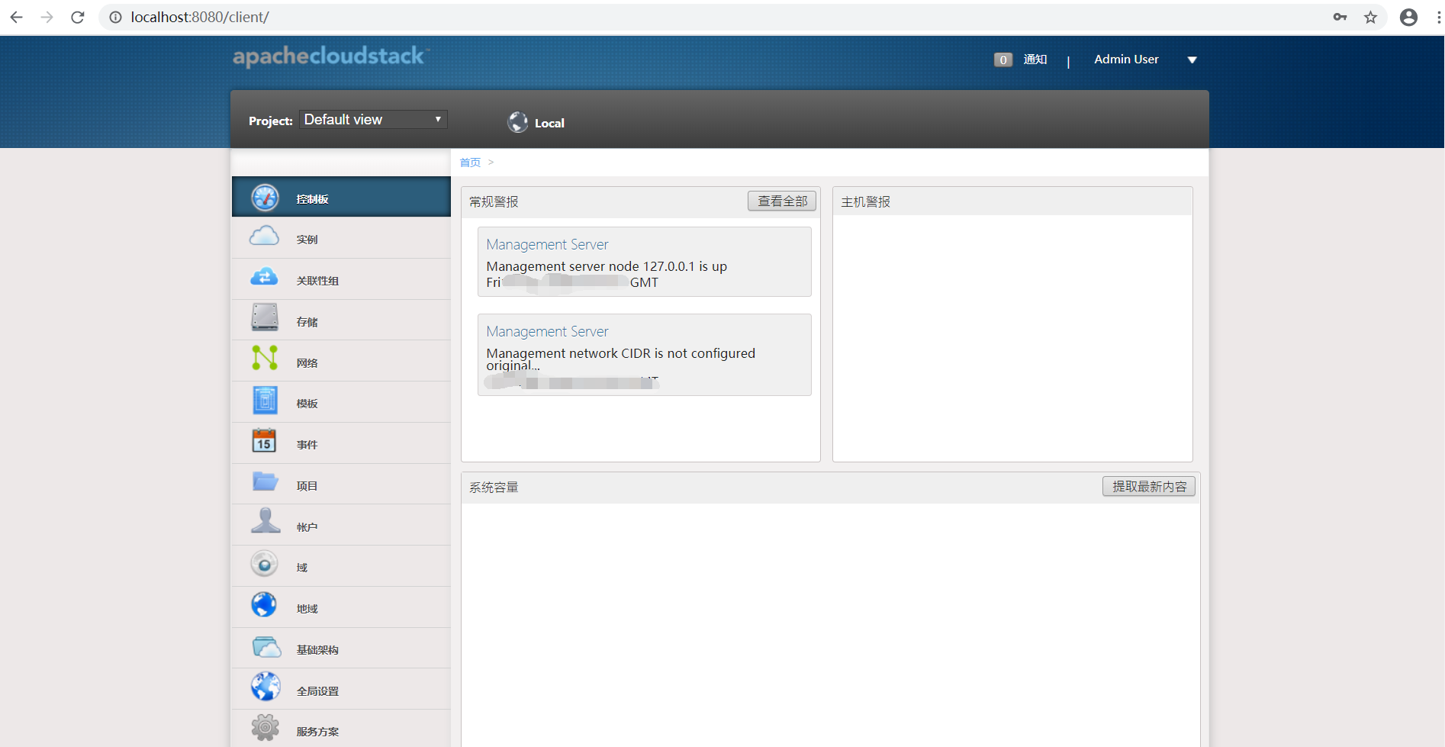Click the 系统容量 panel title
The height and width of the screenshot is (747, 1445).
(494, 487)
